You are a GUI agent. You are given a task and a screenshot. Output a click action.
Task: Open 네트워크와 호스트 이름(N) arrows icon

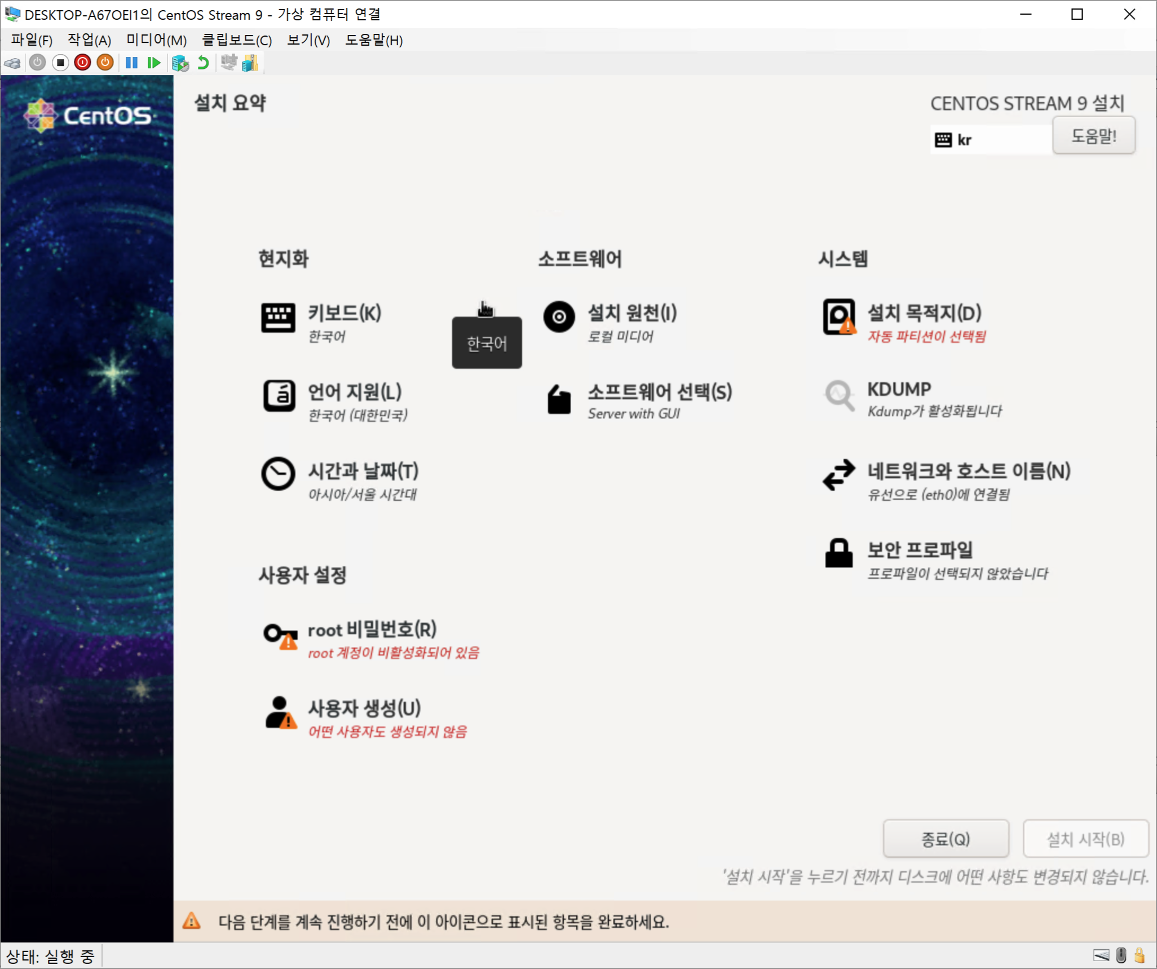pos(839,474)
